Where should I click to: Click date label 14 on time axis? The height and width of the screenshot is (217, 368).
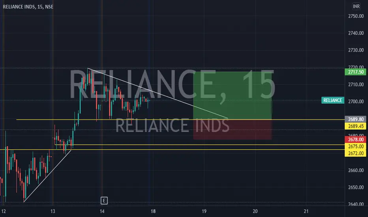102,211
